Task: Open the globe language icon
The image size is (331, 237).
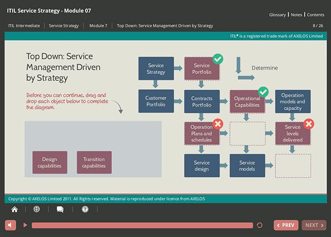Action: 37,209
